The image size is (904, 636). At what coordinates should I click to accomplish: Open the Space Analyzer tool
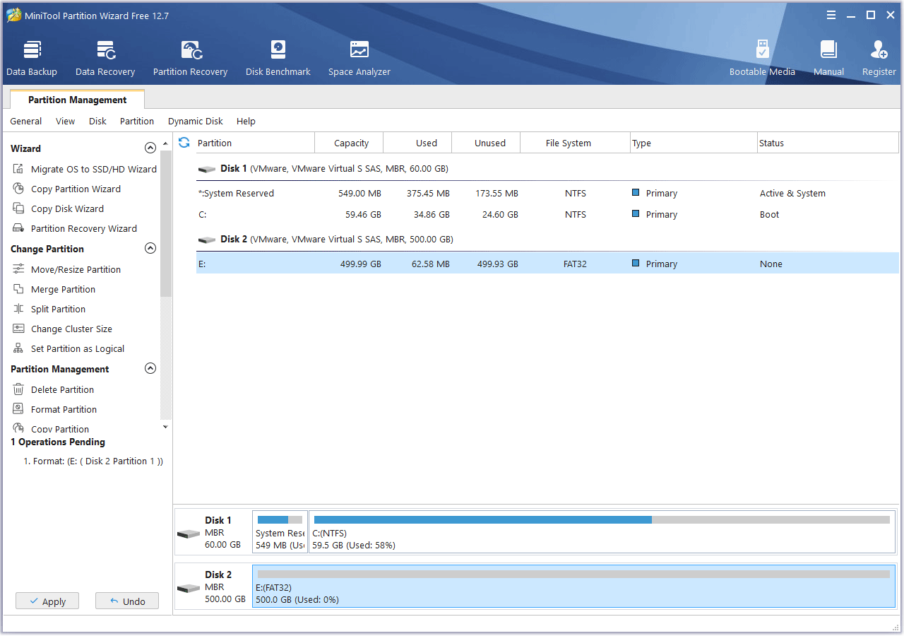coord(359,59)
